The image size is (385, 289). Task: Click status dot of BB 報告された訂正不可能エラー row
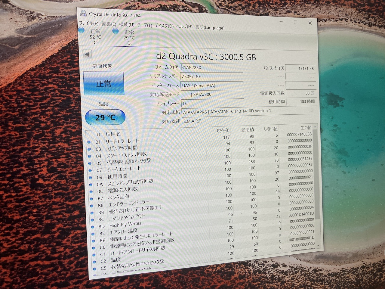pyautogui.click(x=92, y=213)
